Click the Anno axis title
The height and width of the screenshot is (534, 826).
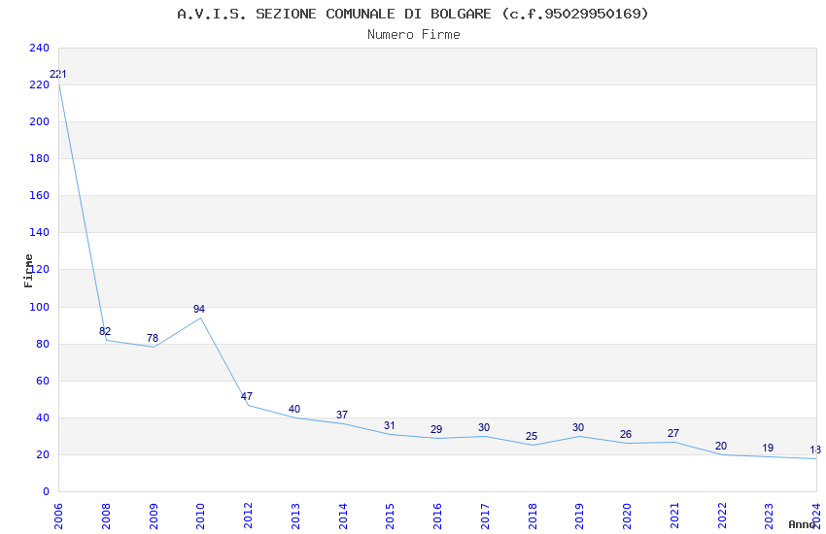coord(802,524)
